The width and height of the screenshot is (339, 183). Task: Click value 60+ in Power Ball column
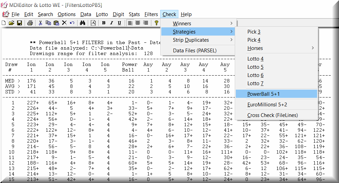click(133, 163)
